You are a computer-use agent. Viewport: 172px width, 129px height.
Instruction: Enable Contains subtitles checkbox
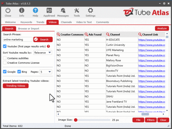pos(5,58)
